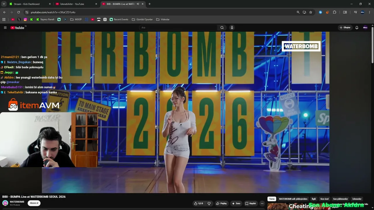
Task: Select WATERBOMB adlı yükleyiciden chip
Action: pyautogui.click(x=293, y=199)
